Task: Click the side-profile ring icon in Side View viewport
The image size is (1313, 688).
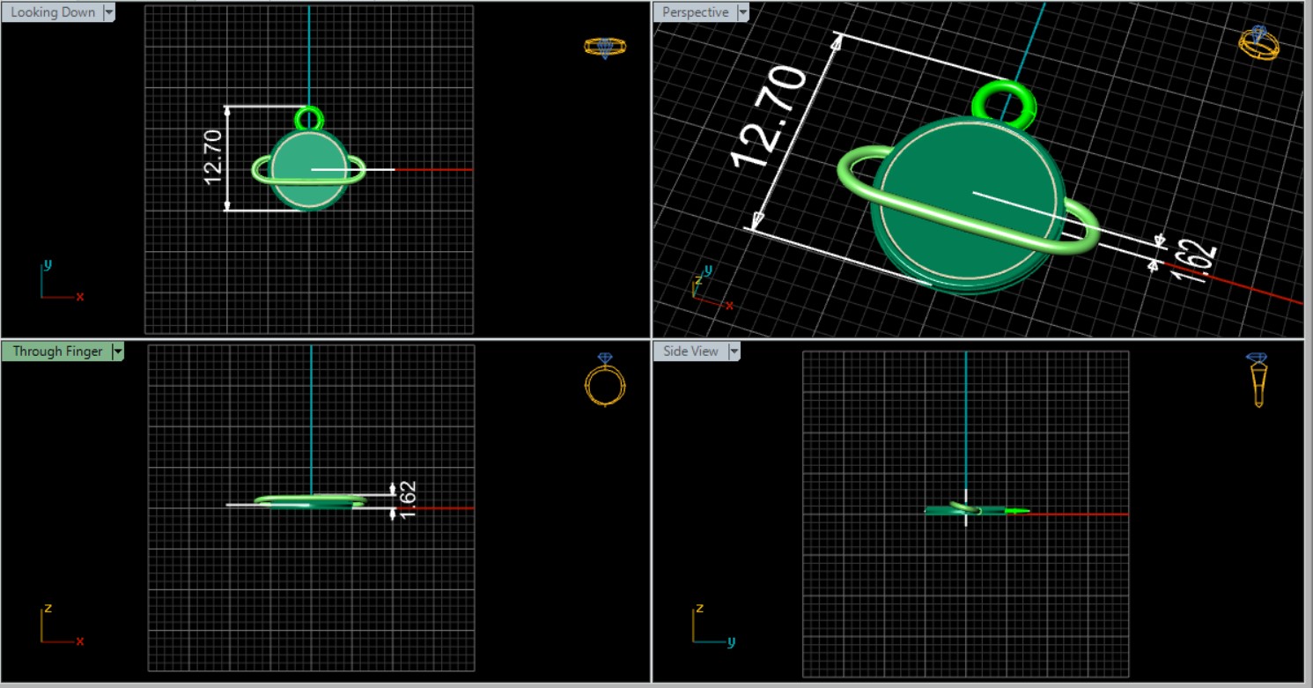Action: tap(1258, 380)
